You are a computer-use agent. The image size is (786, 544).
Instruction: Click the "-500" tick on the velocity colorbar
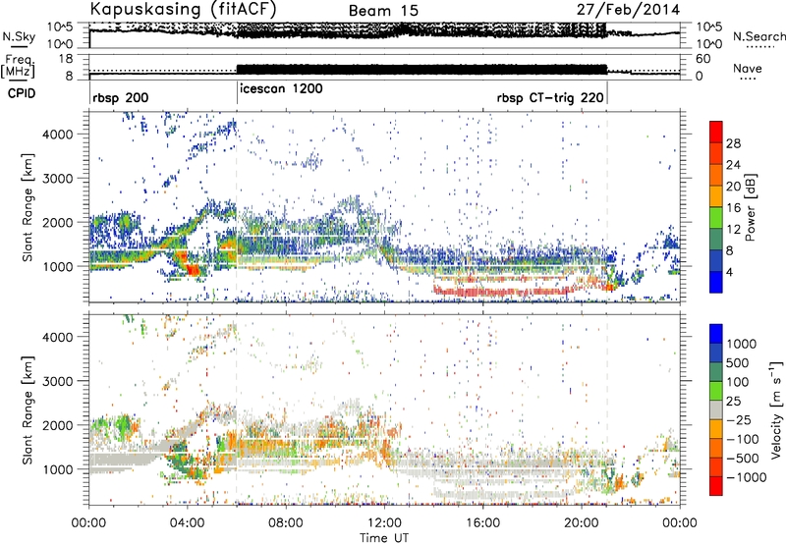[743, 458]
